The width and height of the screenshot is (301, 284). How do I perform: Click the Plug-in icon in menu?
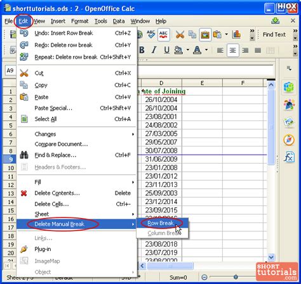click(24, 249)
